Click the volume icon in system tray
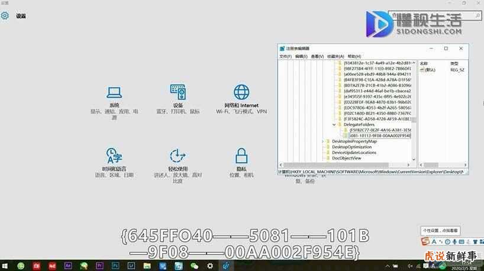Screen dimensions: 484x271 [x=410, y=266]
